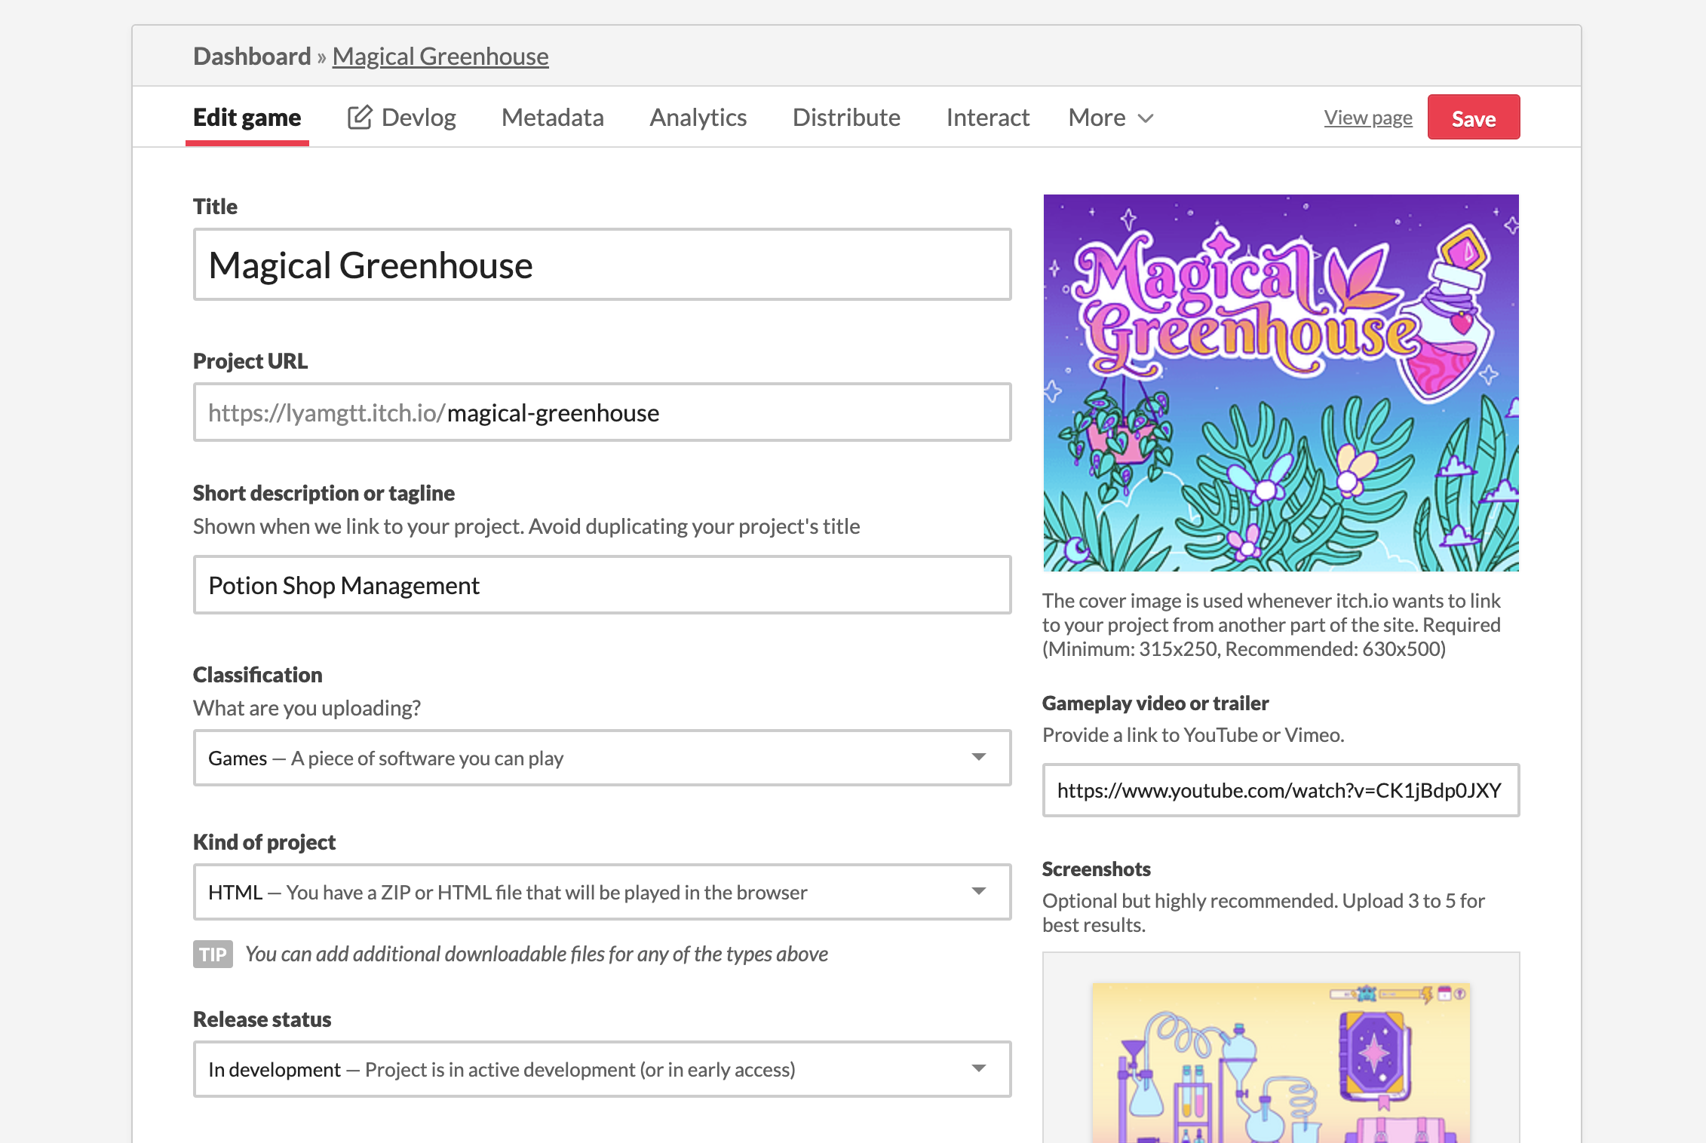Click the 'Gameplay video or trailer' label
Screen dimensions: 1706x1143
click(x=1155, y=703)
